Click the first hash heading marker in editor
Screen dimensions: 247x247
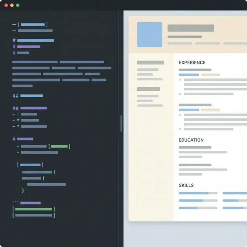pyautogui.click(x=14, y=40)
